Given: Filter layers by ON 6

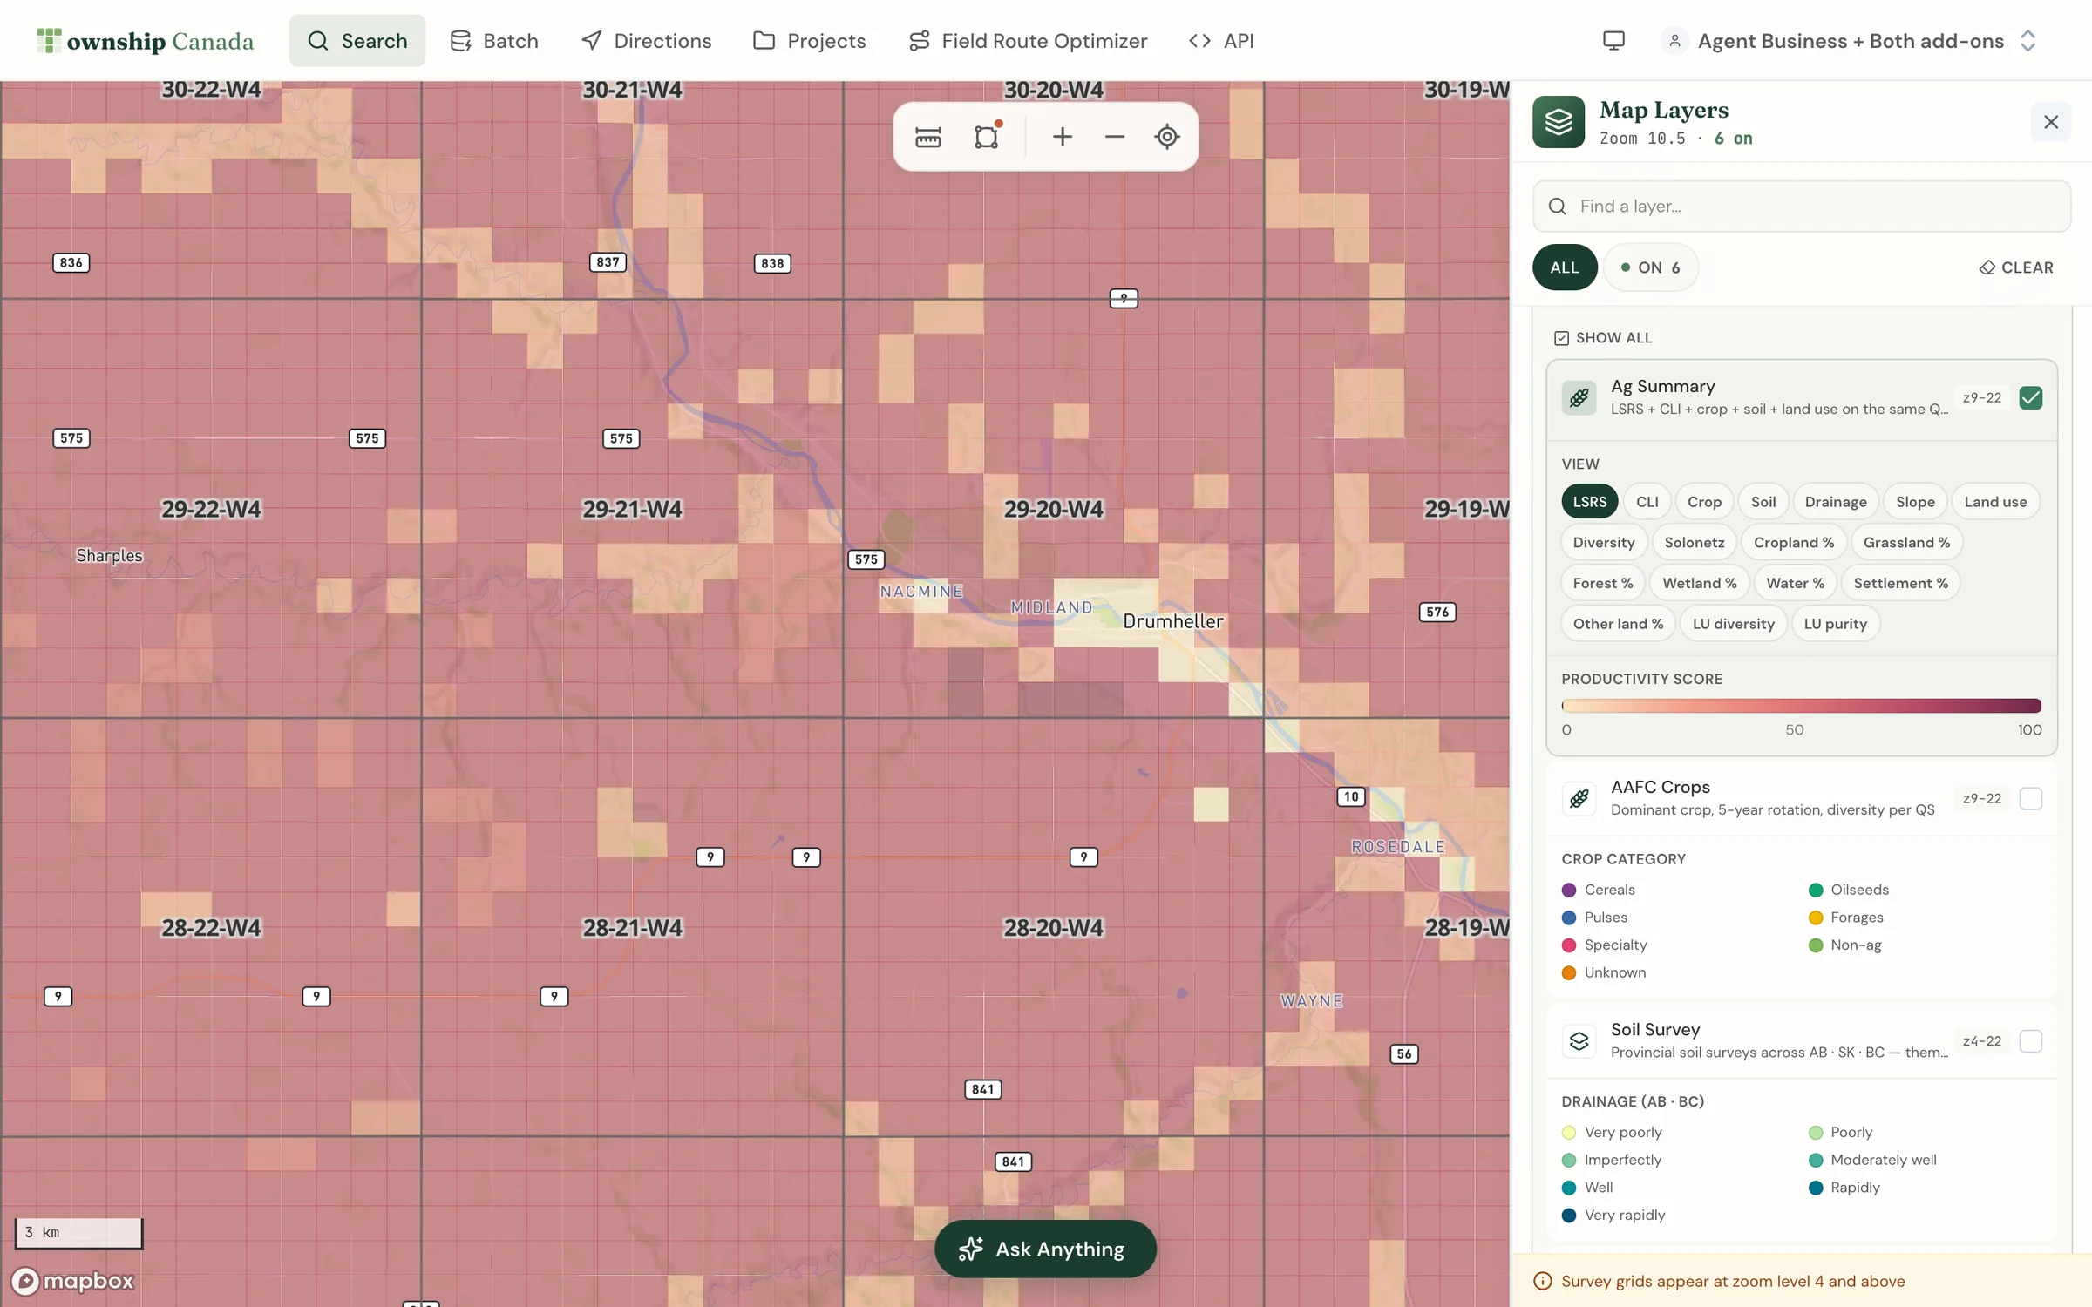Looking at the screenshot, I should (x=1650, y=267).
